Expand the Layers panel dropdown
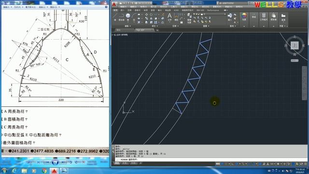The width and height of the screenshot is (309, 174). (206, 26)
